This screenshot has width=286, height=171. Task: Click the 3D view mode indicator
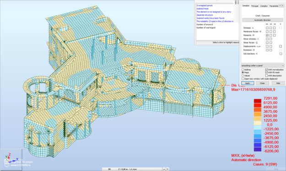109,169
